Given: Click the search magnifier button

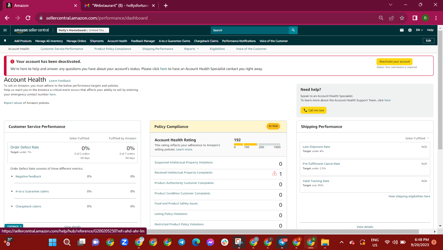Looking at the screenshot, I should click(293, 30).
